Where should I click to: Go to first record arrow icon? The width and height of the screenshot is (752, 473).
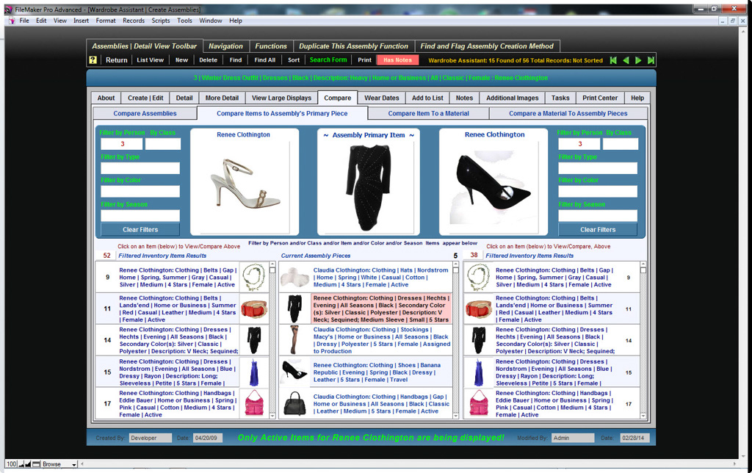[x=613, y=60]
